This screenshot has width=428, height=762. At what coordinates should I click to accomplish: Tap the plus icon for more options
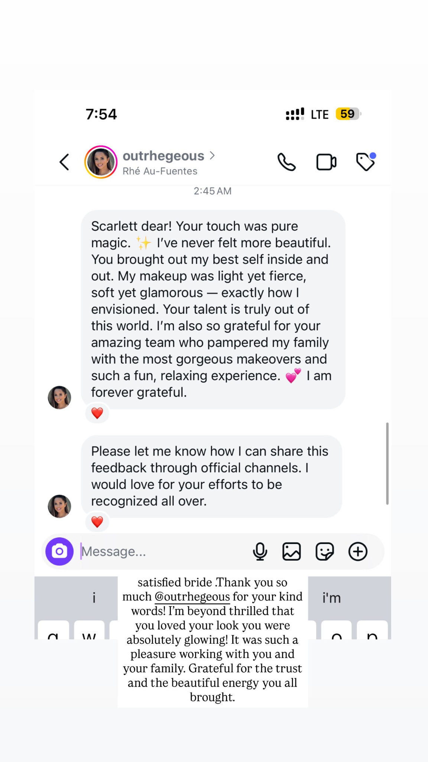click(x=358, y=551)
